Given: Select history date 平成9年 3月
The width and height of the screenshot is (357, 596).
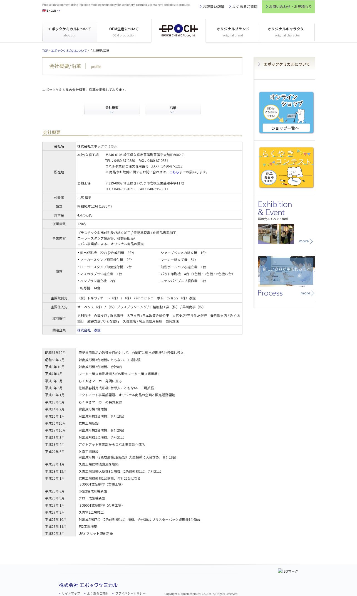Looking at the screenshot, I should pyautogui.click(x=54, y=381).
